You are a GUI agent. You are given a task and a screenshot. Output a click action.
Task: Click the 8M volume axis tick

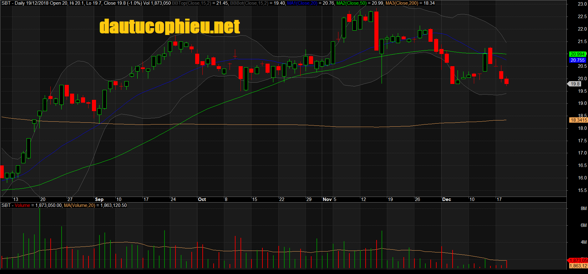pyautogui.click(x=584, y=208)
